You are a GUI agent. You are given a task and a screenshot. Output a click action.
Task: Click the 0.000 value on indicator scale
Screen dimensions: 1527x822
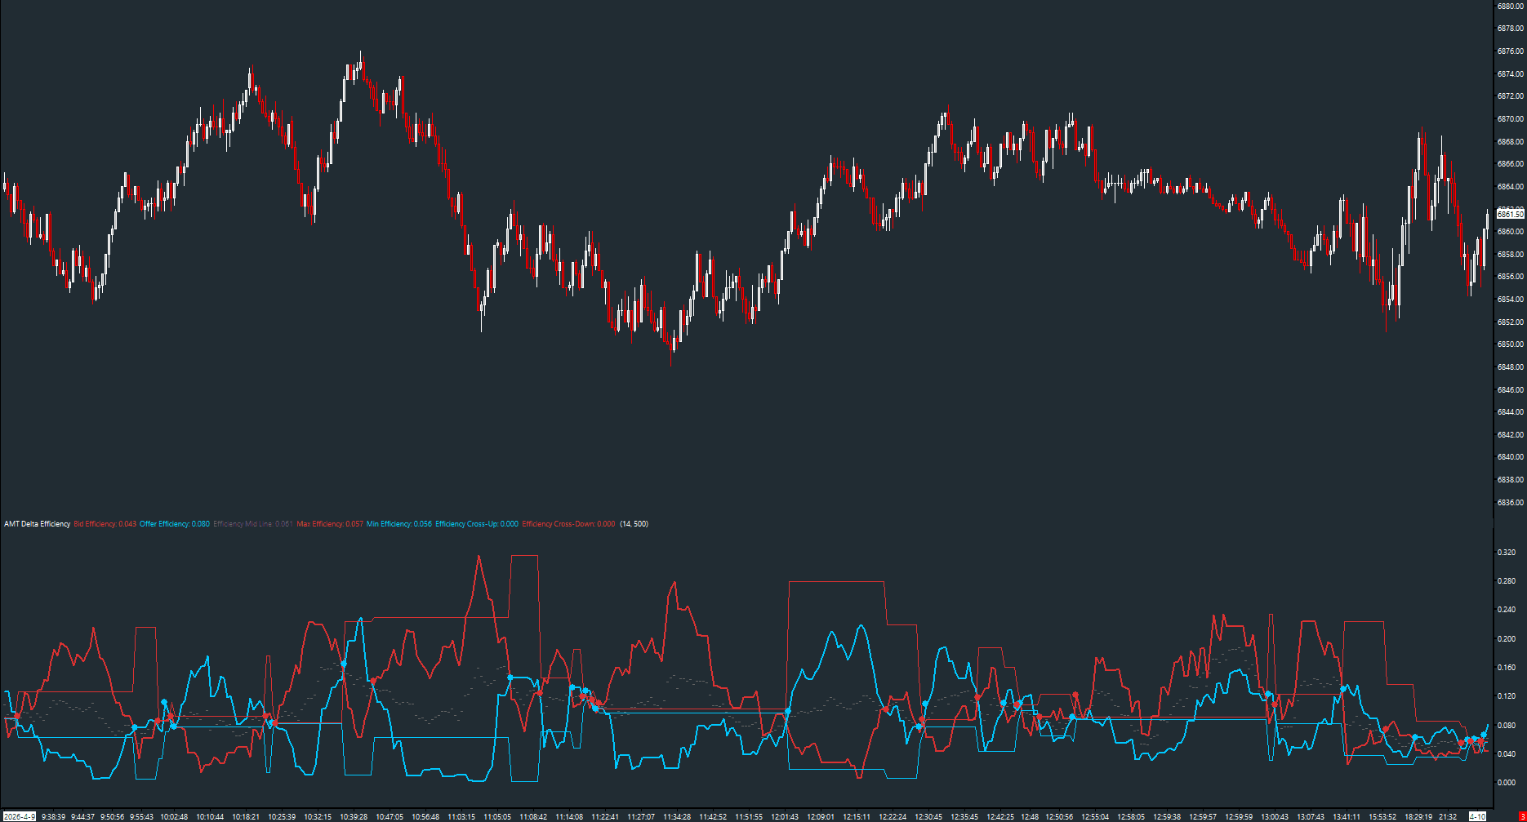1506,783
